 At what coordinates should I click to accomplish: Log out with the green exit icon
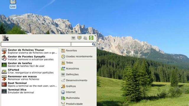coord(91,38)
